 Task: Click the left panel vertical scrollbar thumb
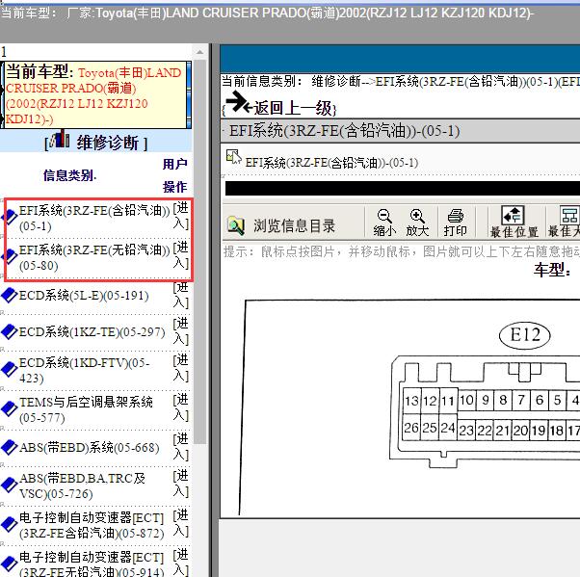click(x=199, y=251)
